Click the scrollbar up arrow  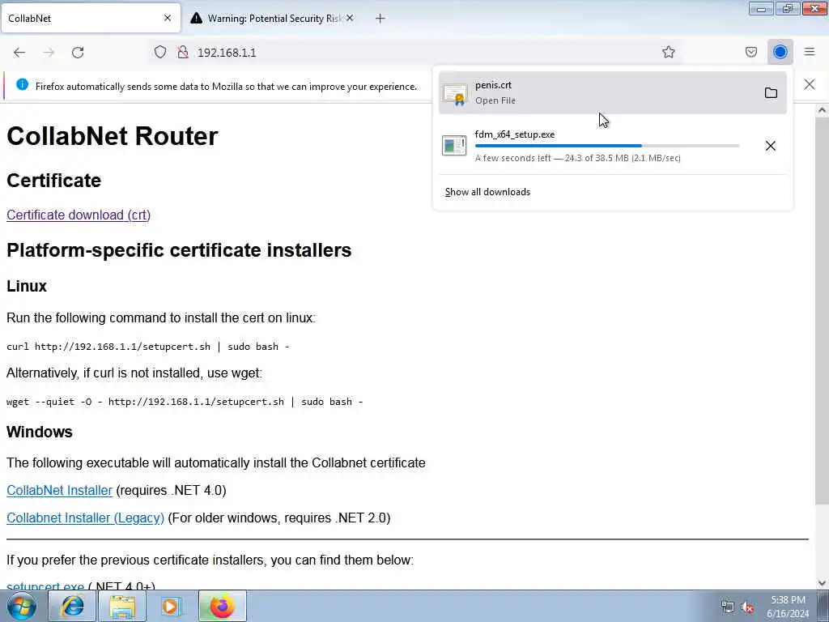click(822, 110)
